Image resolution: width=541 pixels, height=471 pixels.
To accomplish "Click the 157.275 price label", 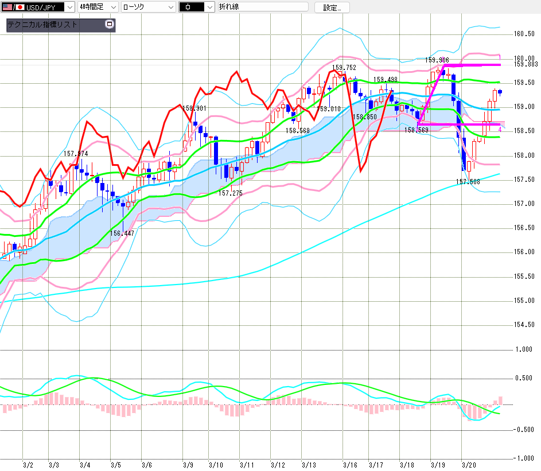I will pyautogui.click(x=231, y=193).
